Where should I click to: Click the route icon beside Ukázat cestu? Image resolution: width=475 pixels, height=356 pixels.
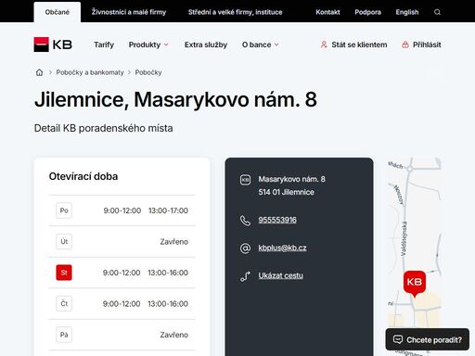(x=245, y=276)
